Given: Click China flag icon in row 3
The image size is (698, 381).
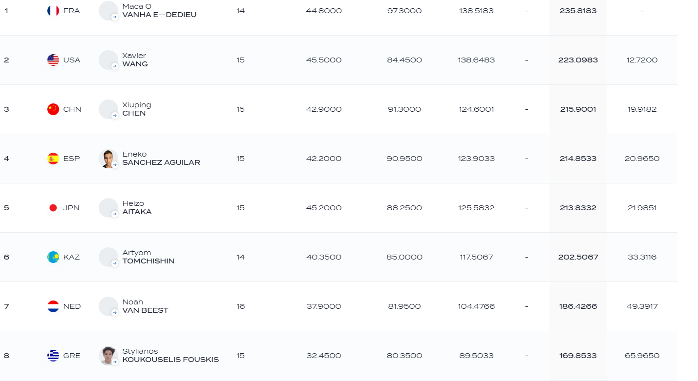Looking at the screenshot, I should pos(53,109).
